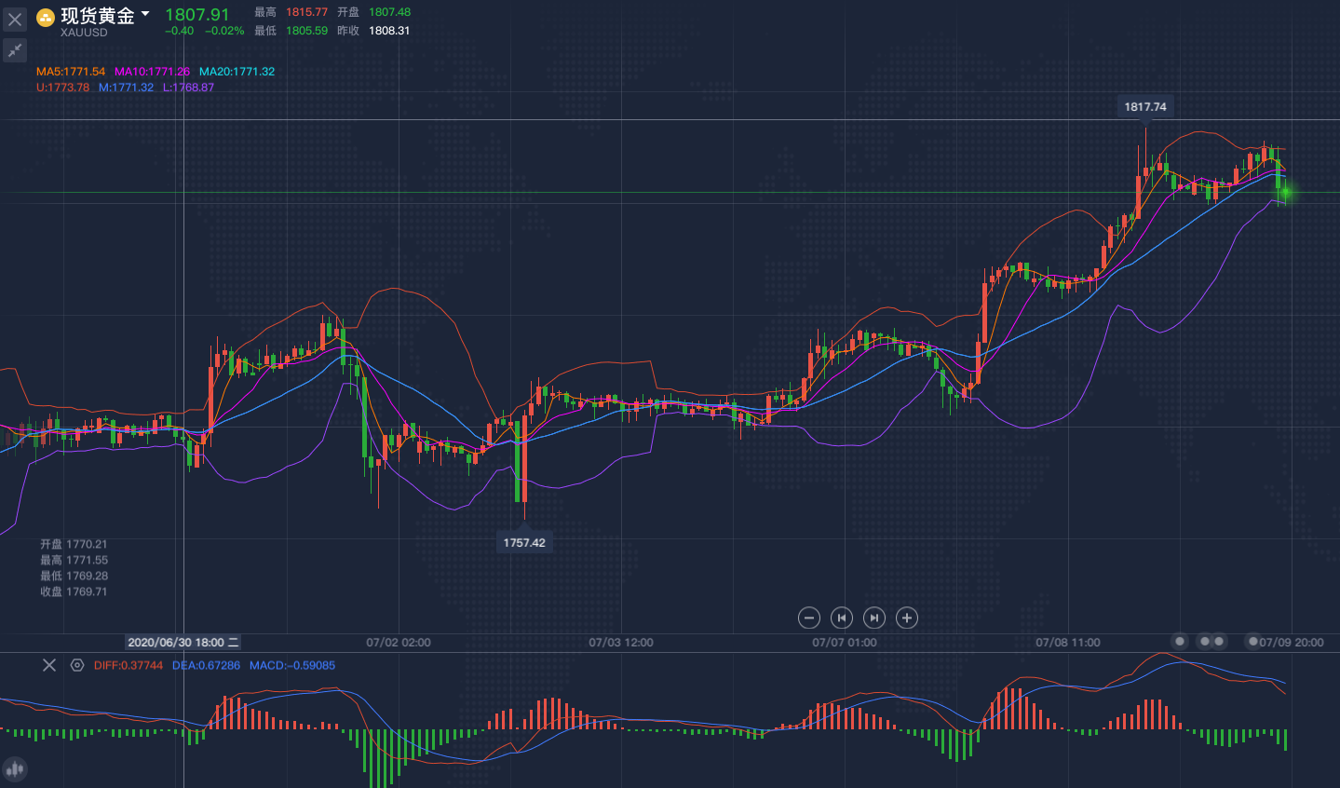This screenshot has width=1340, height=788.
Task: Zoom in the chart with plus button
Action: 906,618
